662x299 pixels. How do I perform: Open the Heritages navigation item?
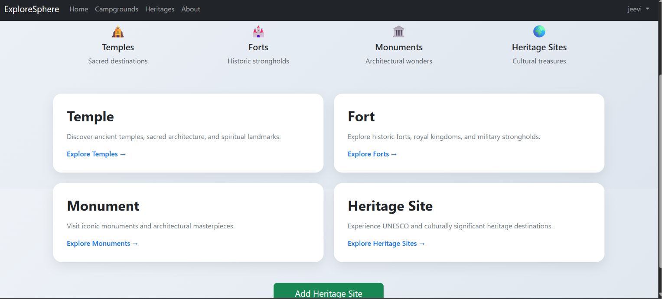[x=160, y=9]
